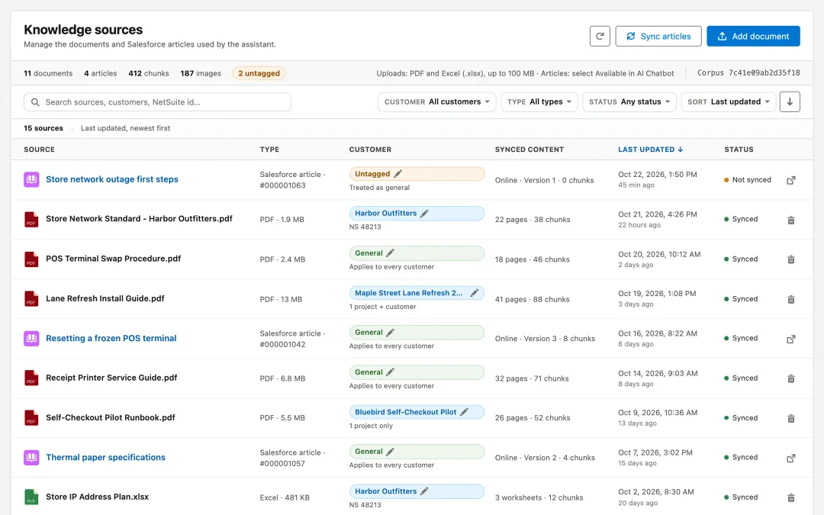Open the Status Any status dropdown
Viewport: 824px width, 515px height.
tap(629, 102)
